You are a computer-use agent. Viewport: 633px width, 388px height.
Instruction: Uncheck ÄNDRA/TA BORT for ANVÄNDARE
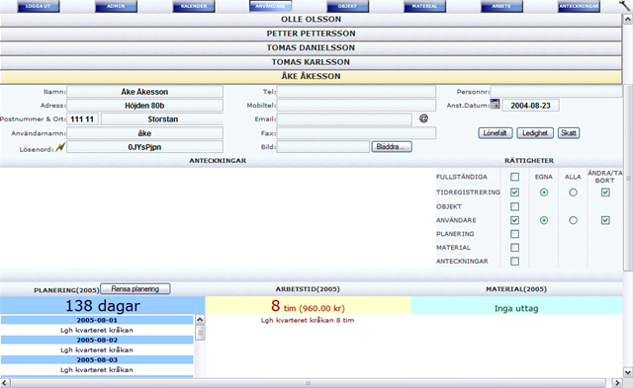coord(605,220)
